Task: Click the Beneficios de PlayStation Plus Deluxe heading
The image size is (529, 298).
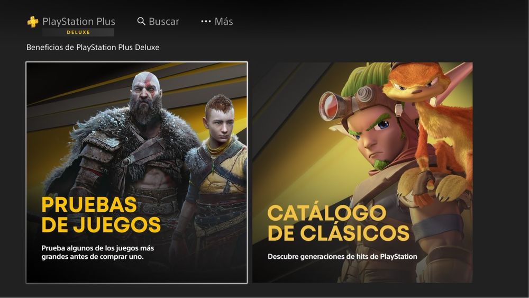Action: tap(93, 47)
